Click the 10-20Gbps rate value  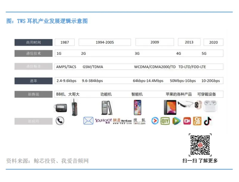tap(211, 81)
